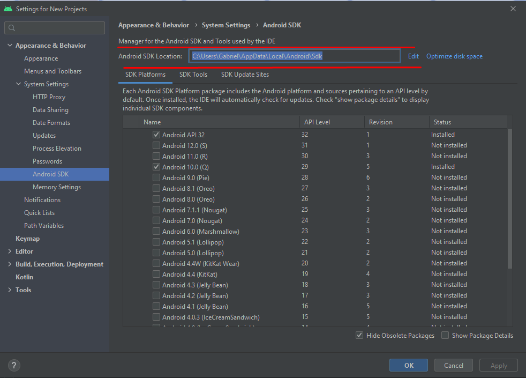Image resolution: width=526 pixels, height=378 pixels.
Task: Click the Name column header
Action: 220,122
